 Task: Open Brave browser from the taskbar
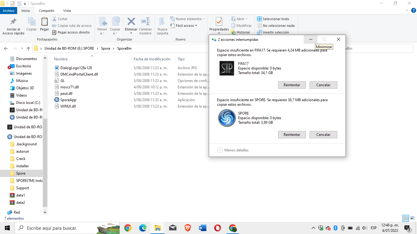pyautogui.click(x=188, y=228)
